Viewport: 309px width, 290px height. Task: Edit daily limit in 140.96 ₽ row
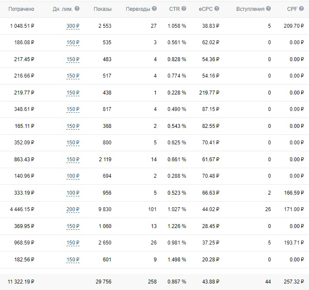[x=73, y=176]
